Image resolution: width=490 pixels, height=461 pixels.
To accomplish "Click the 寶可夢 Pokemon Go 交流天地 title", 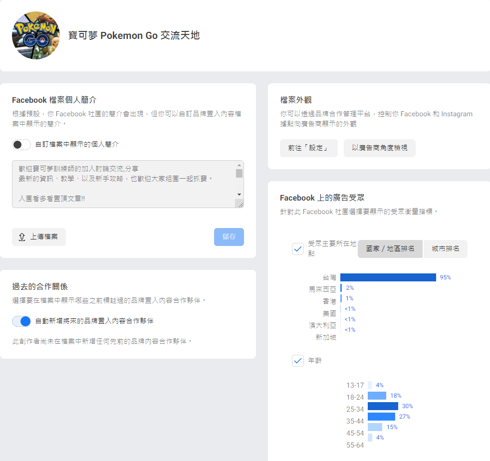I will point(134,35).
